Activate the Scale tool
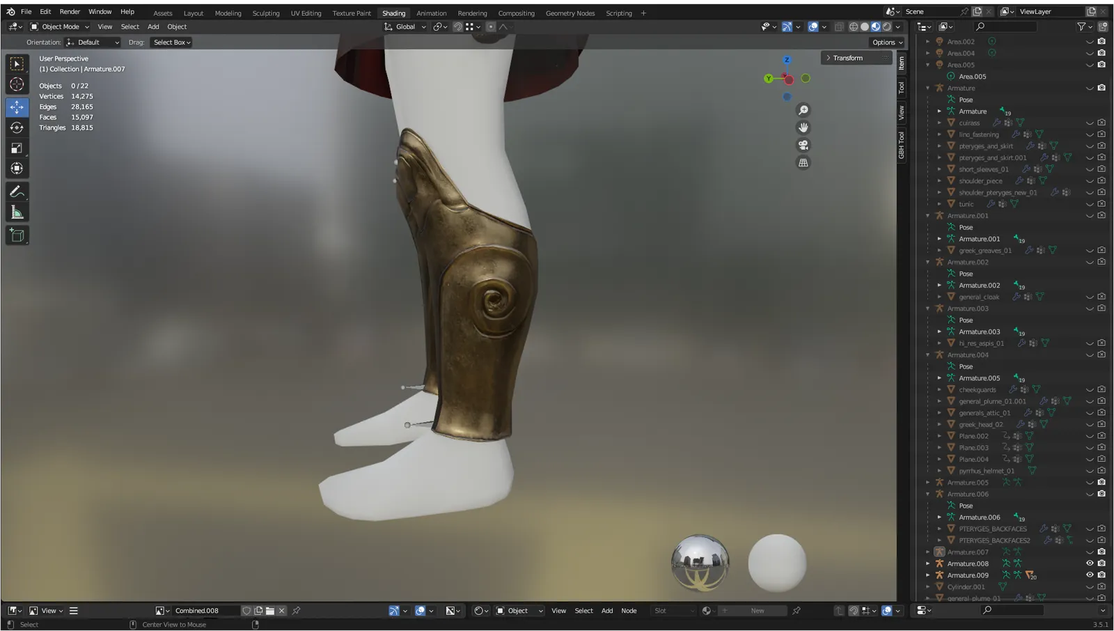The width and height of the screenshot is (1114, 631). pyautogui.click(x=17, y=148)
